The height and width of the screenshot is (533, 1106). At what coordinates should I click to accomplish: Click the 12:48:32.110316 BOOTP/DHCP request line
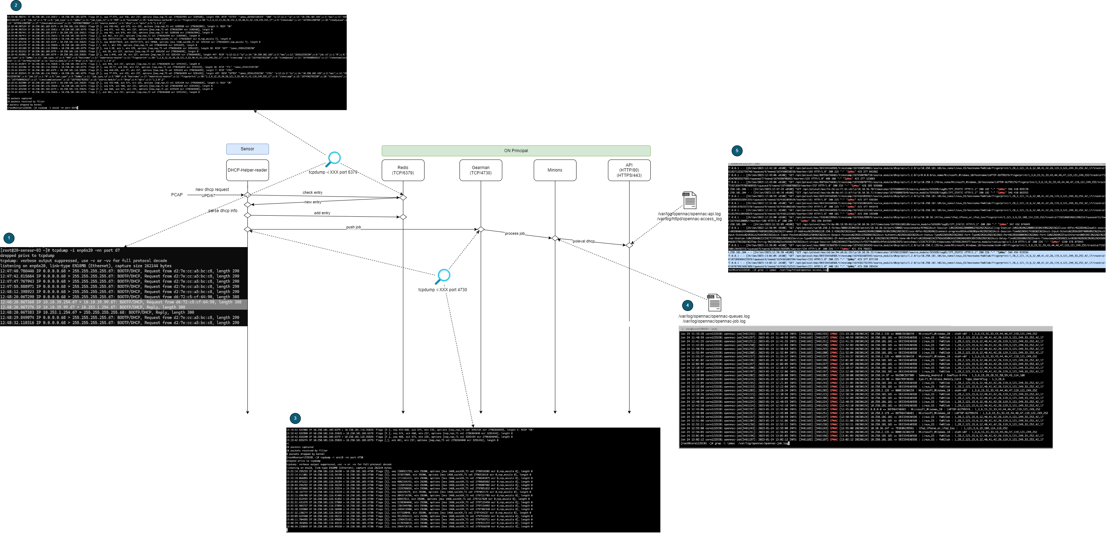[x=120, y=323]
